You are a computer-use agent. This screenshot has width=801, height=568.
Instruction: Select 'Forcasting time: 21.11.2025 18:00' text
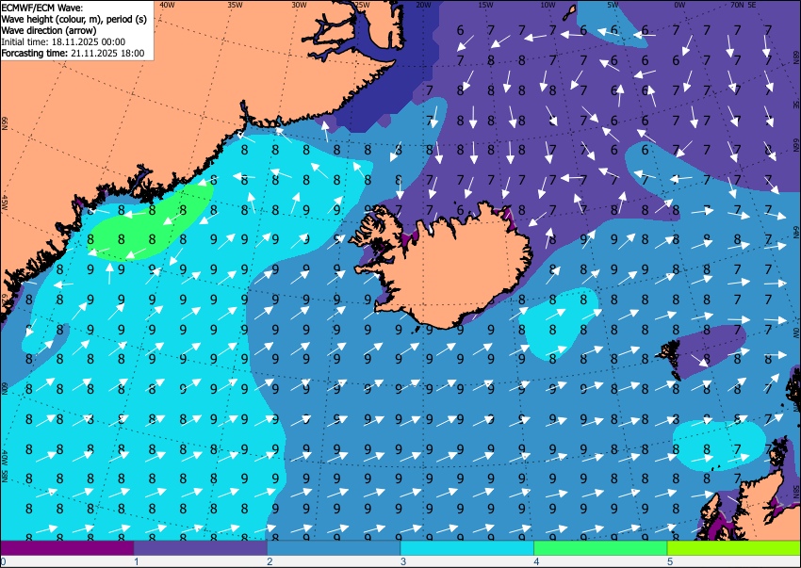(74, 53)
